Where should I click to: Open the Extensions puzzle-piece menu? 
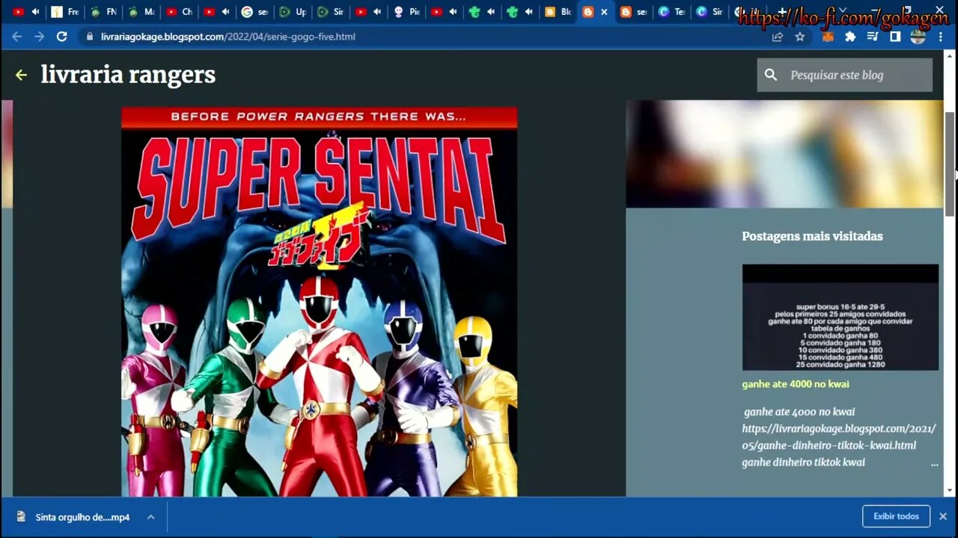tap(850, 37)
